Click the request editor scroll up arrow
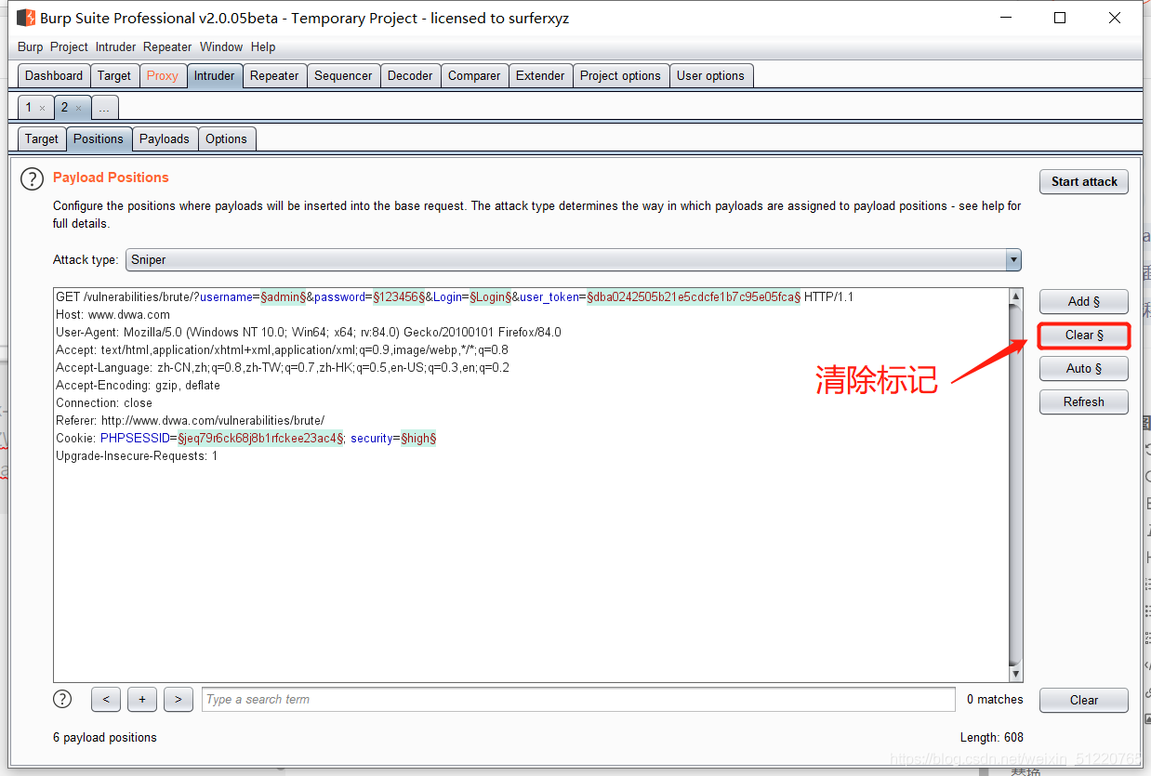The image size is (1151, 776). tap(1015, 296)
